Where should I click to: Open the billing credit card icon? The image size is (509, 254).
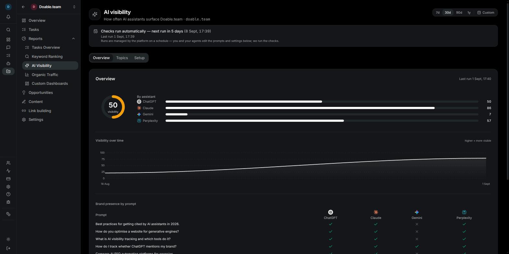point(8,179)
